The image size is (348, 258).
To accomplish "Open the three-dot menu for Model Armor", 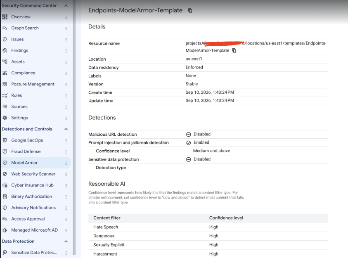I will click(x=66, y=163).
